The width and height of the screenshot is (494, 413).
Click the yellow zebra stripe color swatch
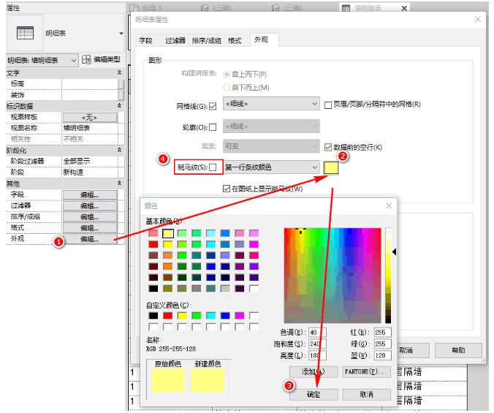(x=331, y=167)
